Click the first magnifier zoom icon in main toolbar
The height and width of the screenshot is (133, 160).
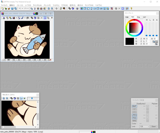49,9
